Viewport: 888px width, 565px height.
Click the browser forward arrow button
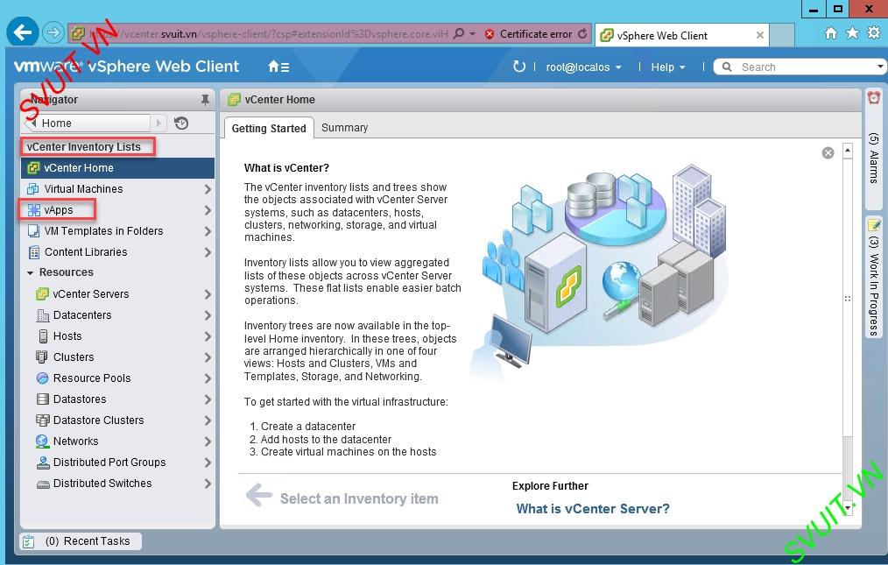click(53, 33)
